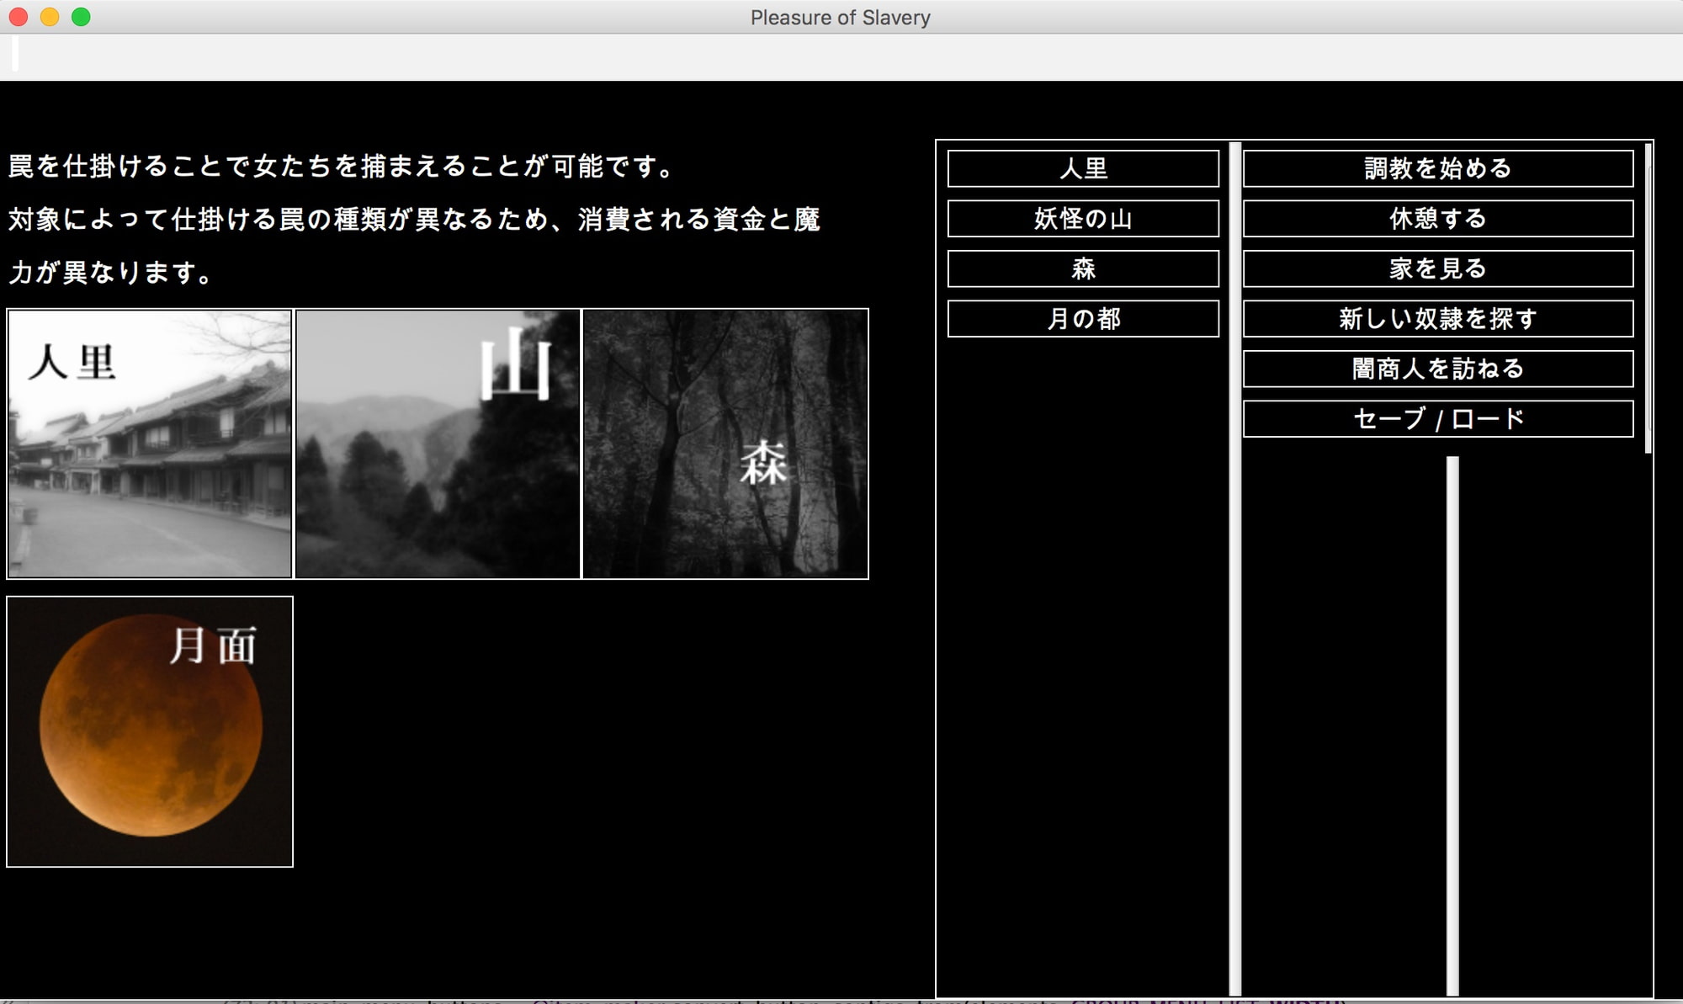Click the Pleasure of Slavery title bar
This screenshot has height=1004, width=1683.
[x=841, y=17]
